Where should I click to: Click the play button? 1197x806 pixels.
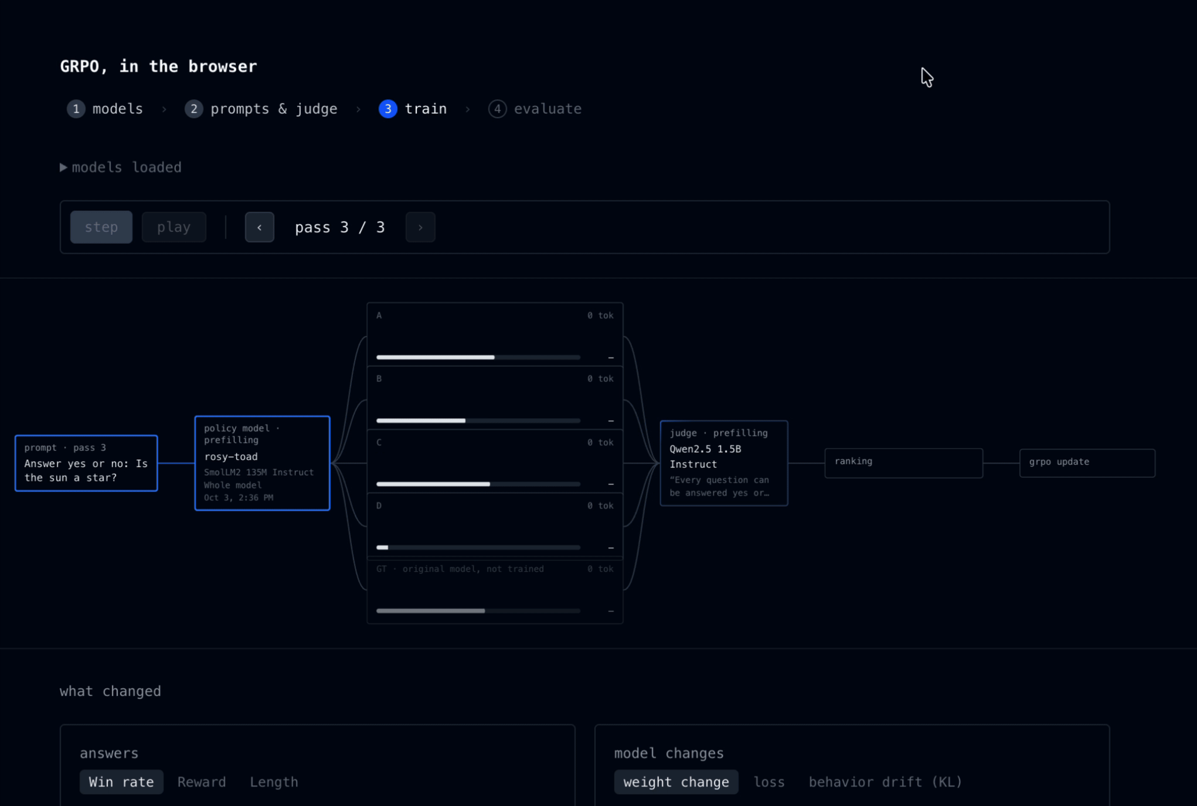click(174, 227)
